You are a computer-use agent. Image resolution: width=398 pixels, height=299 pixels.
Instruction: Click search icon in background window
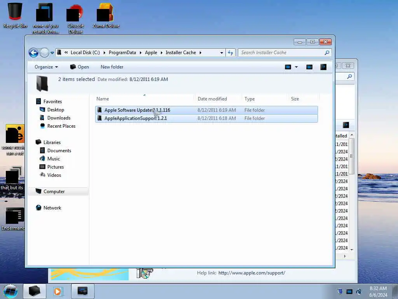point(349,76)
